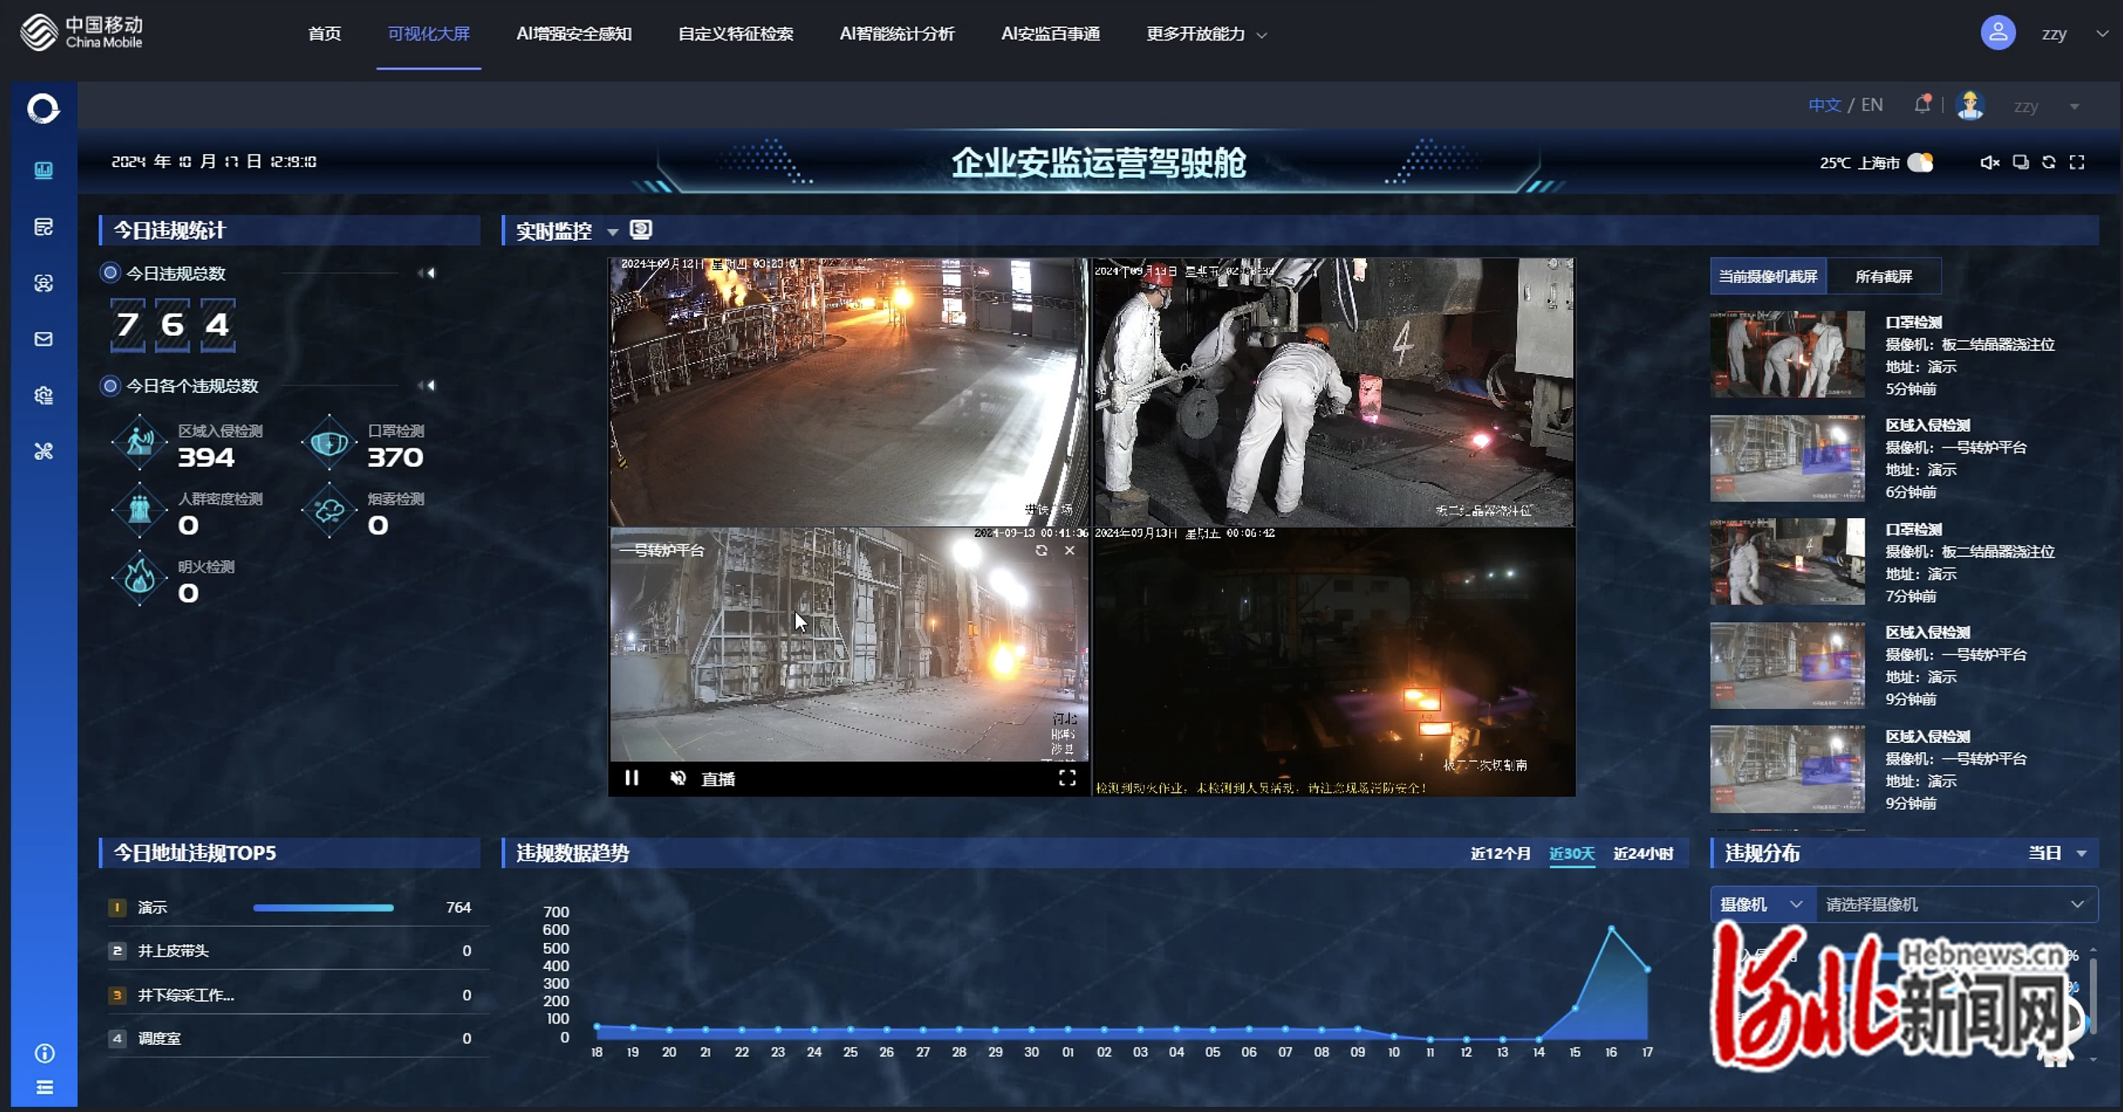Select the 今日违规总数 radio marker
Image resolution: width=2123 pixels, height=1112 pixels.
tap(109, 272)
